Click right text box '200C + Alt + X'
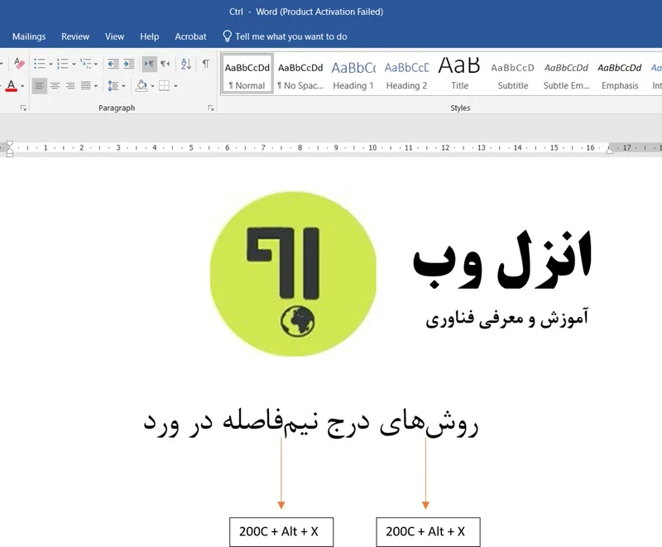Image resolution: width=662 pixels, height=547 pixels. 428,532
